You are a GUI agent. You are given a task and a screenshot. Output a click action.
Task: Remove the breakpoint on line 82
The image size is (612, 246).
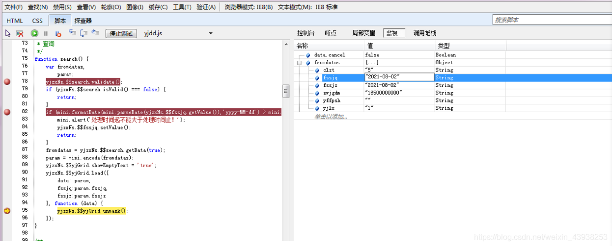(x=7, y=112)
